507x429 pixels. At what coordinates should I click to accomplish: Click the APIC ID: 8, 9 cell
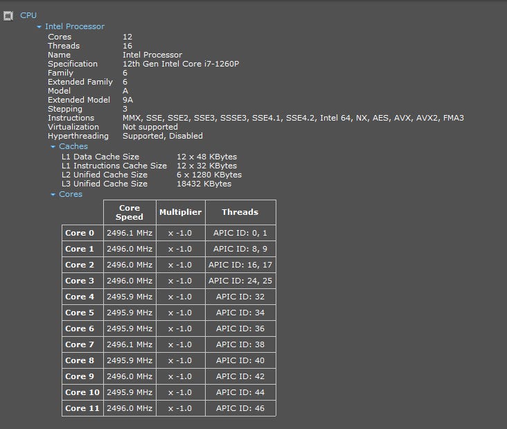(240, 249)
